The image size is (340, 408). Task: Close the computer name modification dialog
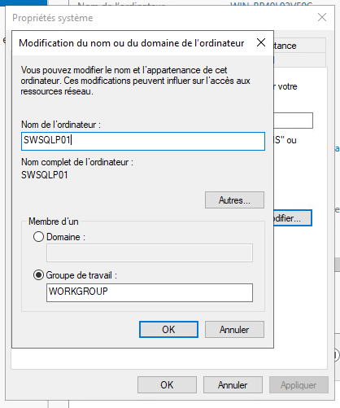click(261, 42)
